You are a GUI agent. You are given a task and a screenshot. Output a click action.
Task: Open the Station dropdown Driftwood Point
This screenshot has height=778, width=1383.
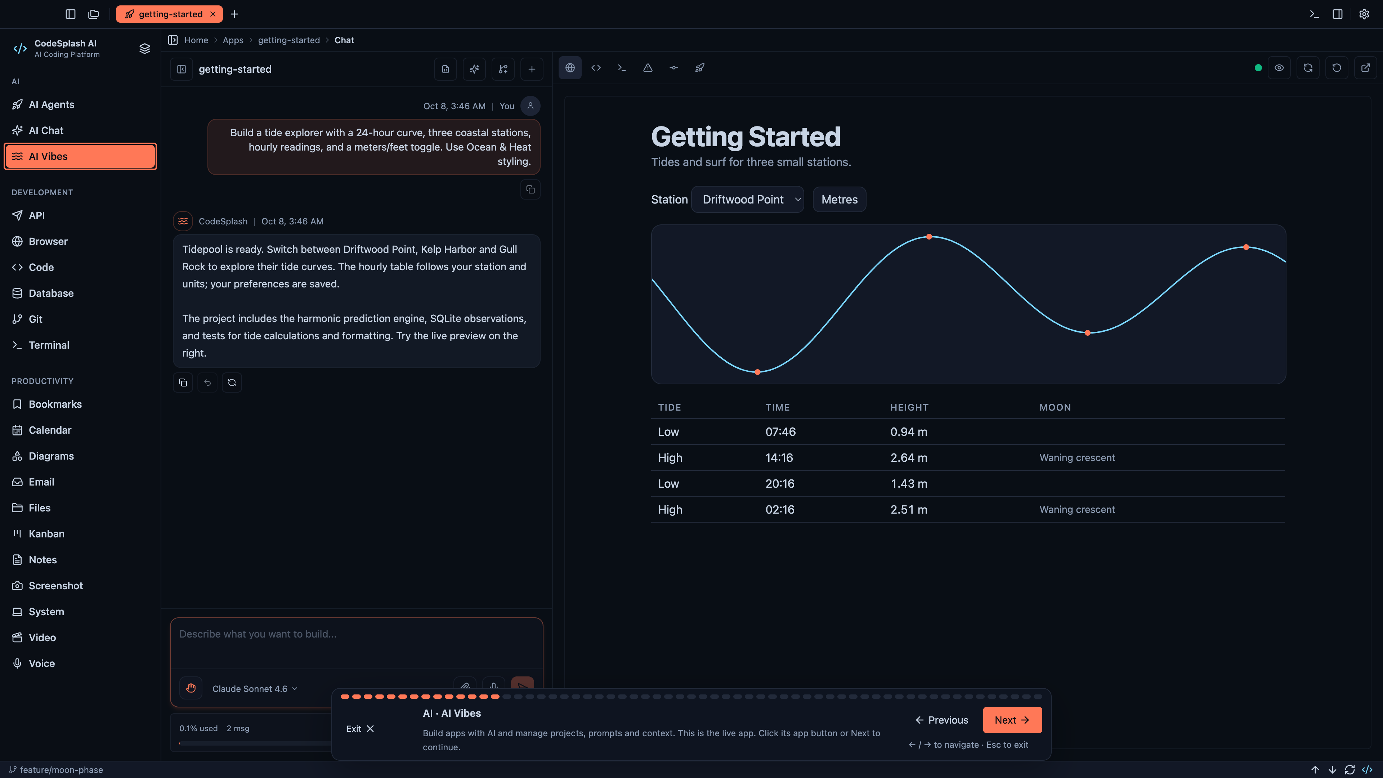[x=747, y=199]
